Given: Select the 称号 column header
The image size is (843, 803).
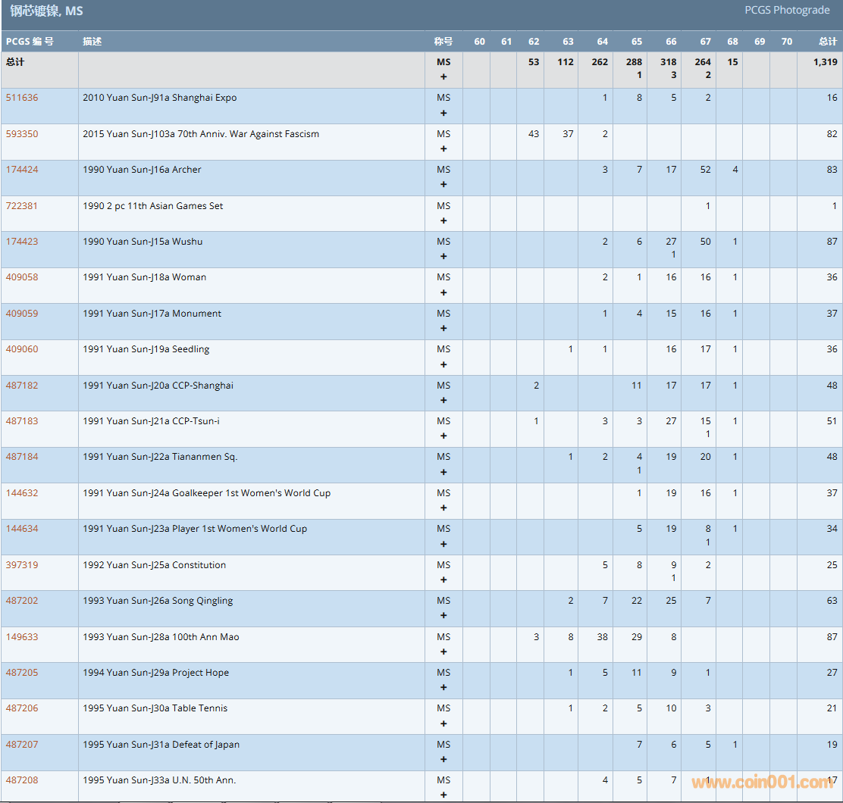Looking at the screenshot, I should click(443, 42).
